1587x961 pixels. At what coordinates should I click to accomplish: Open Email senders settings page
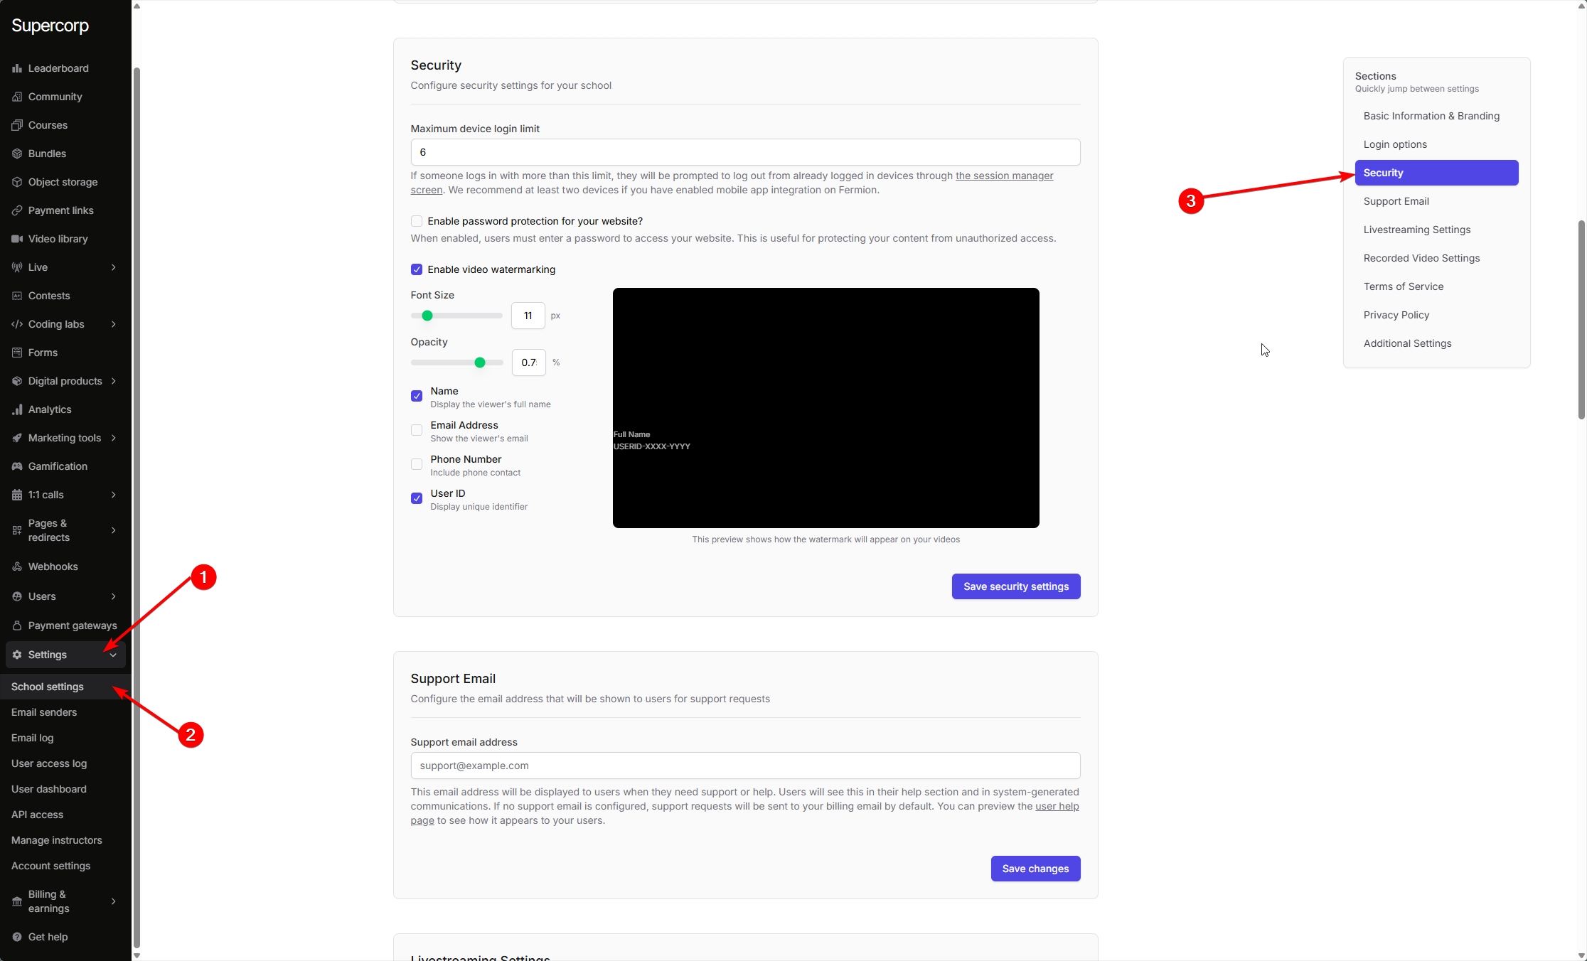pos(44,712)
